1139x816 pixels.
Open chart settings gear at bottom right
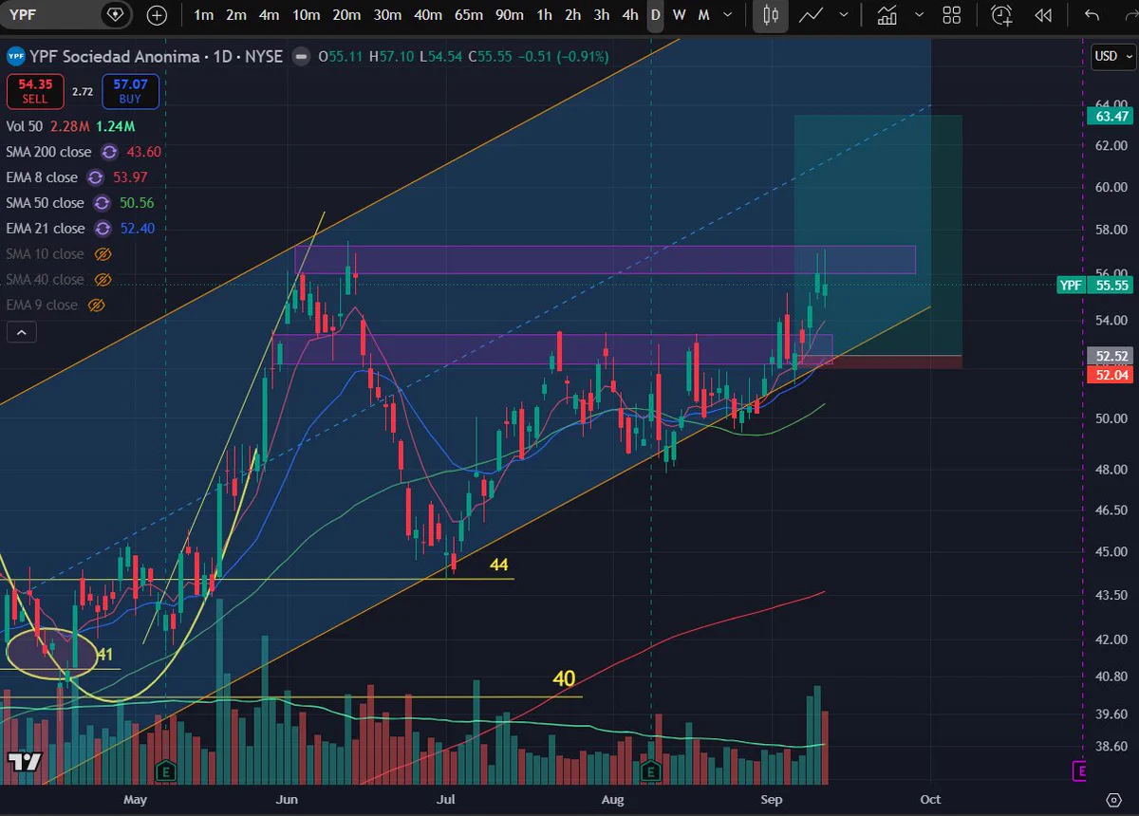coord(1114,799)
